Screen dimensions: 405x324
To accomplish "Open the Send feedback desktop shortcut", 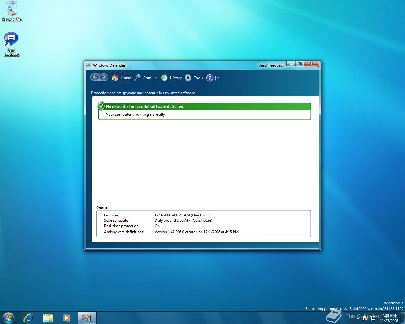I will pos(12,45).
